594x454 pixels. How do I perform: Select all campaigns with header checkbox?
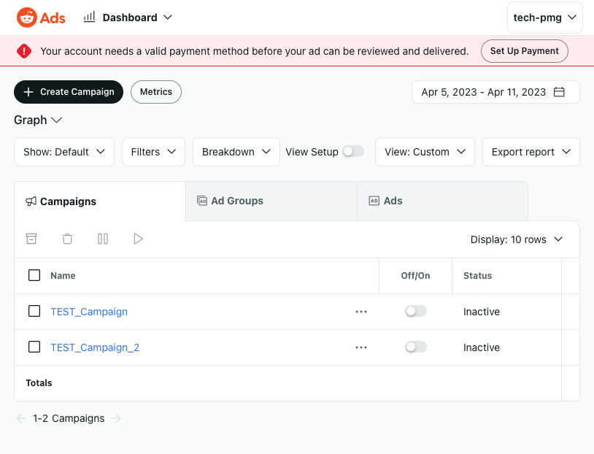point(34,275)
